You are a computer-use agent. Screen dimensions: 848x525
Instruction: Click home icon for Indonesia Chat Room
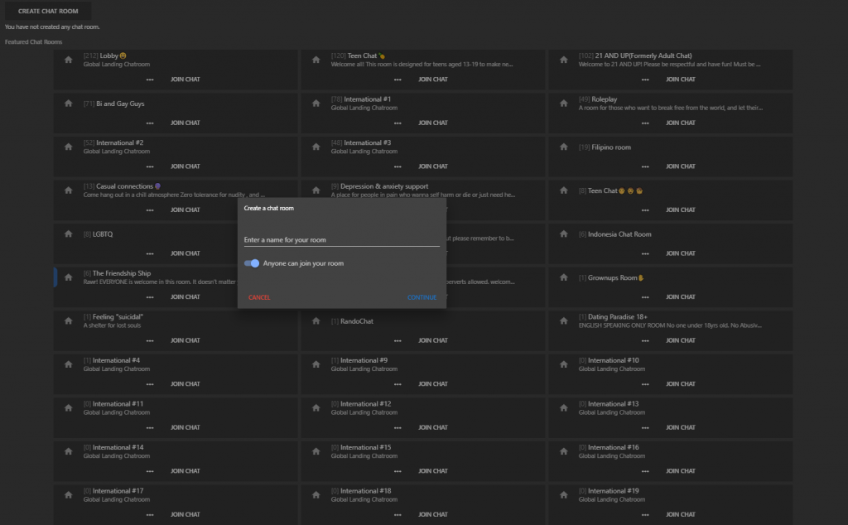pos(564,234)
